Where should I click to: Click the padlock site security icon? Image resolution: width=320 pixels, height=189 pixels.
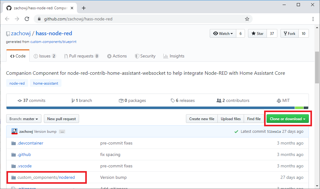point(39,19)
